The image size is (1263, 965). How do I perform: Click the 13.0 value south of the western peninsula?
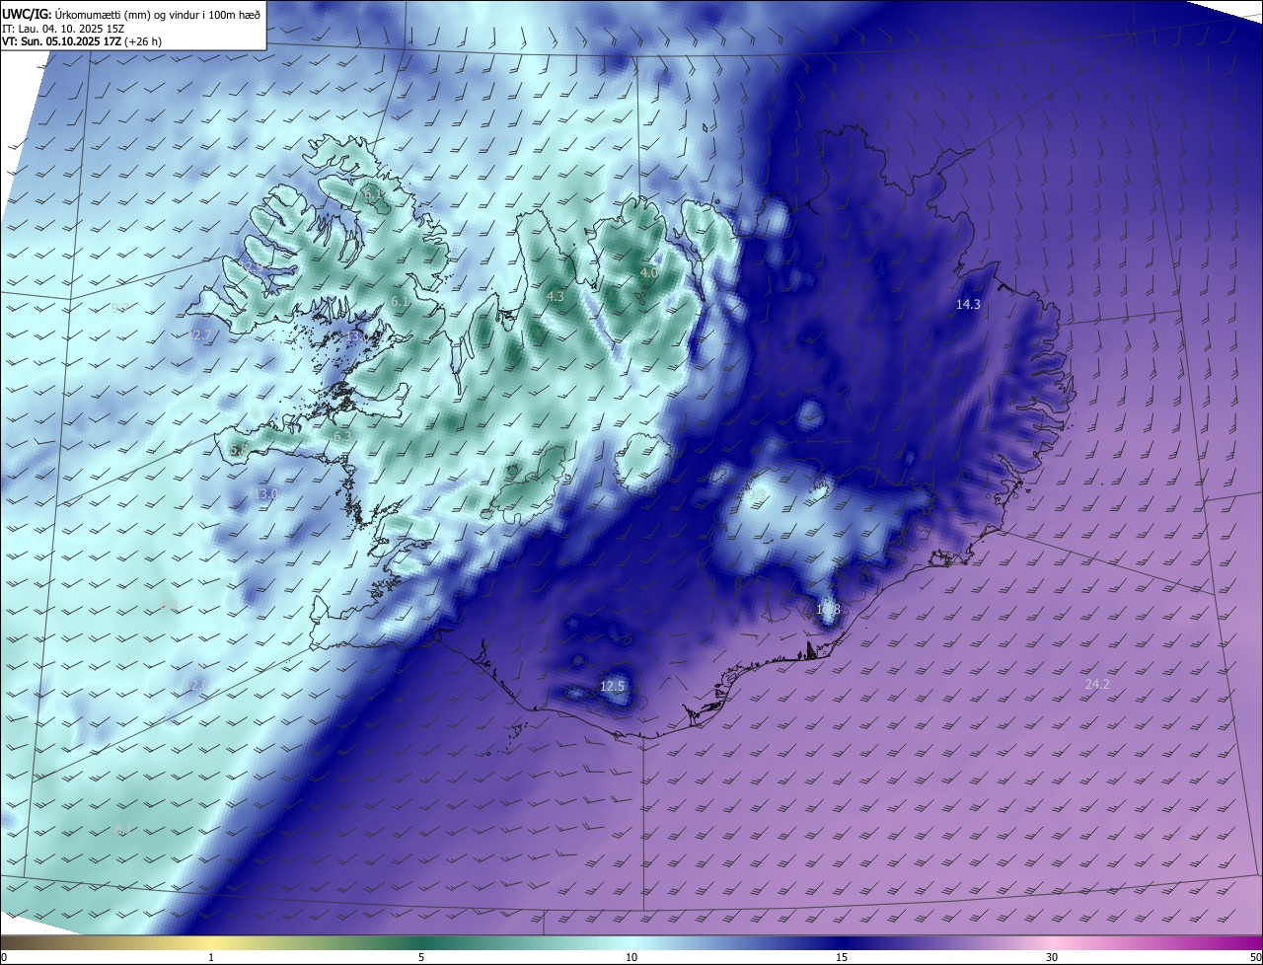265,493
